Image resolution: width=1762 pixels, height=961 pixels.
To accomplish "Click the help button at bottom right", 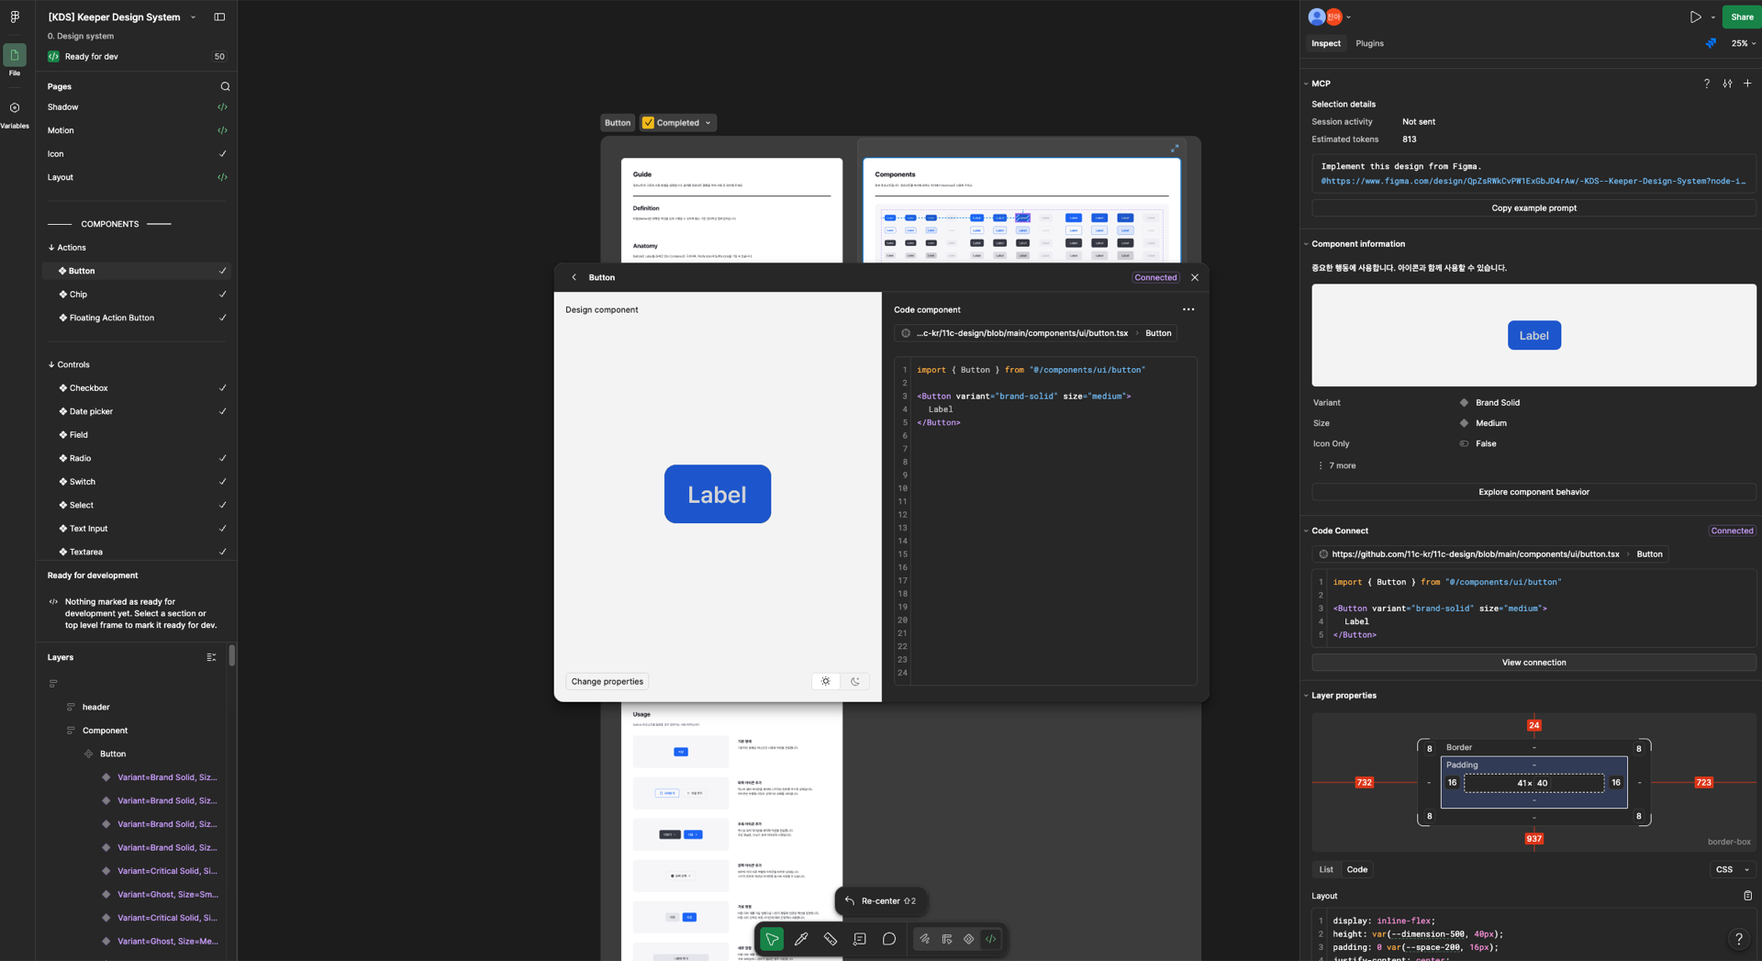I will click(1738, 938).
